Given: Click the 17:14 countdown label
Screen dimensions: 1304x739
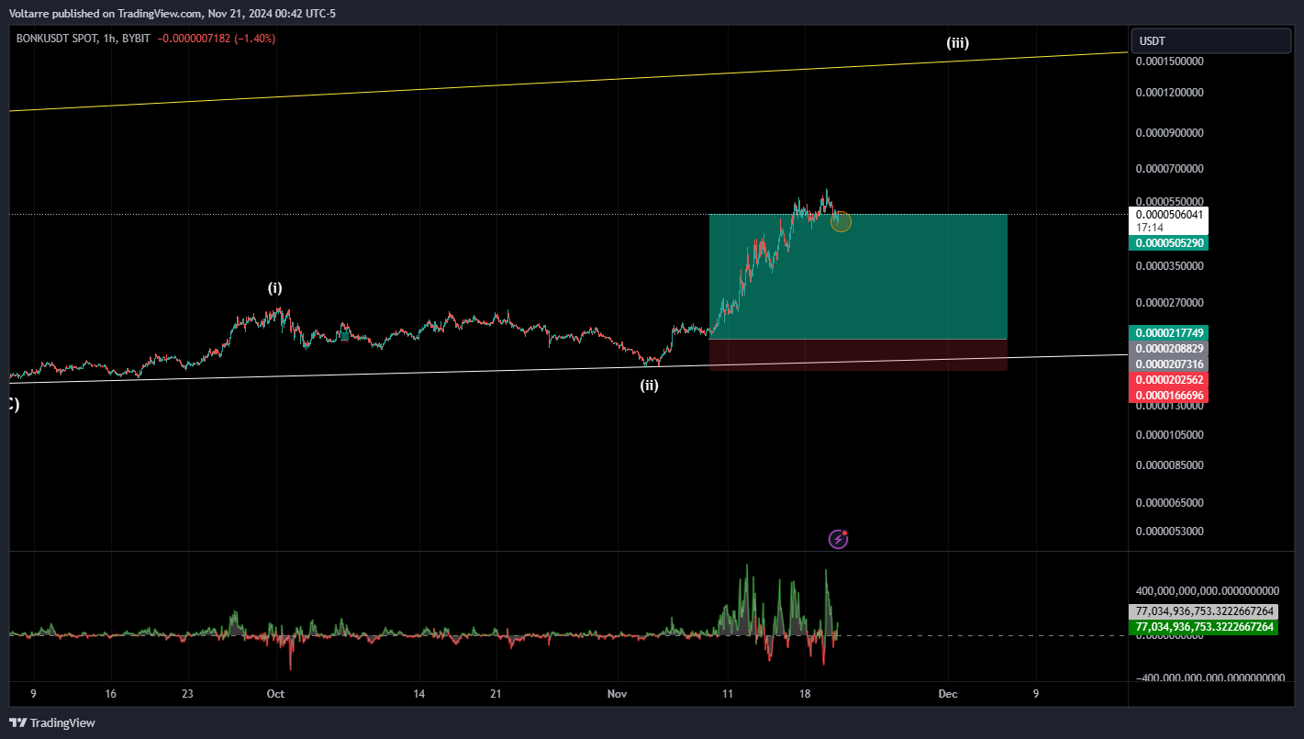Looking at the screenshot, I should (1150, 227).
